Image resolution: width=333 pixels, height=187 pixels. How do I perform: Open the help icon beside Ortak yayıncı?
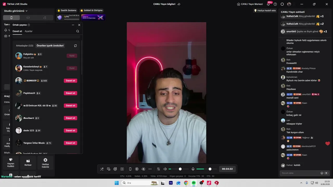29,25
